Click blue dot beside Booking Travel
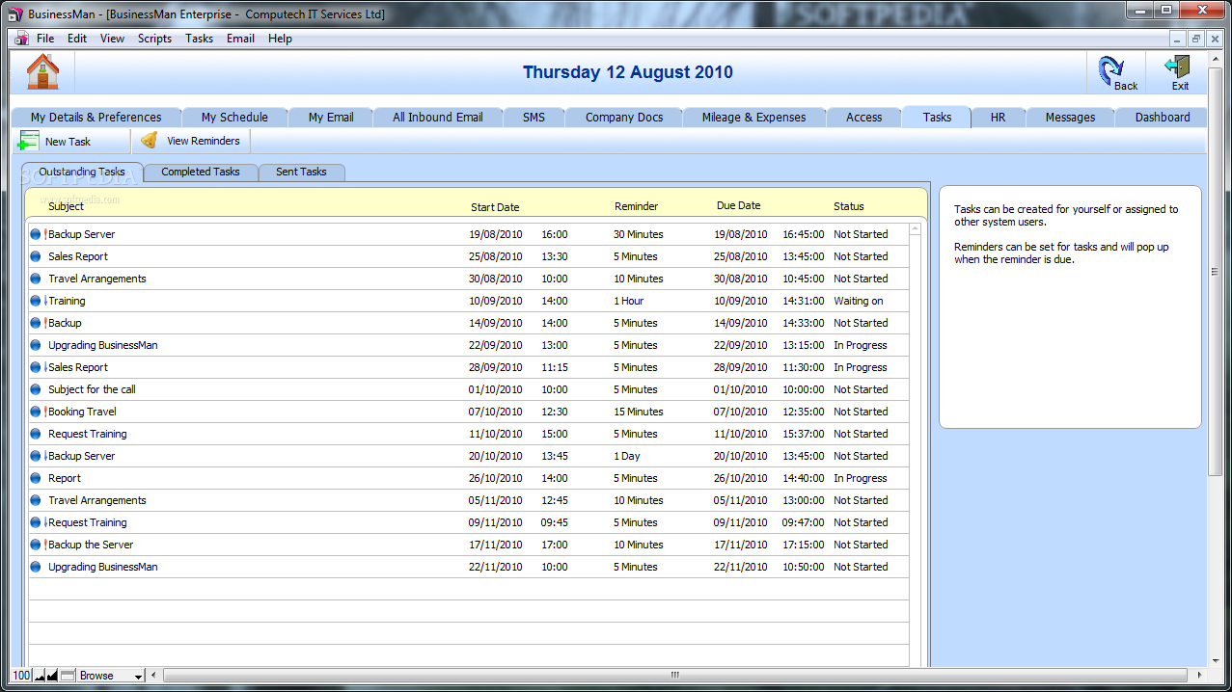Viewport: 1232px width, 692px height. coord(36,412)
